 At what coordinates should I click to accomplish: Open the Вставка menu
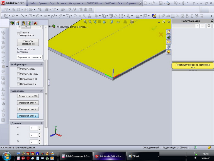(61, 3)
